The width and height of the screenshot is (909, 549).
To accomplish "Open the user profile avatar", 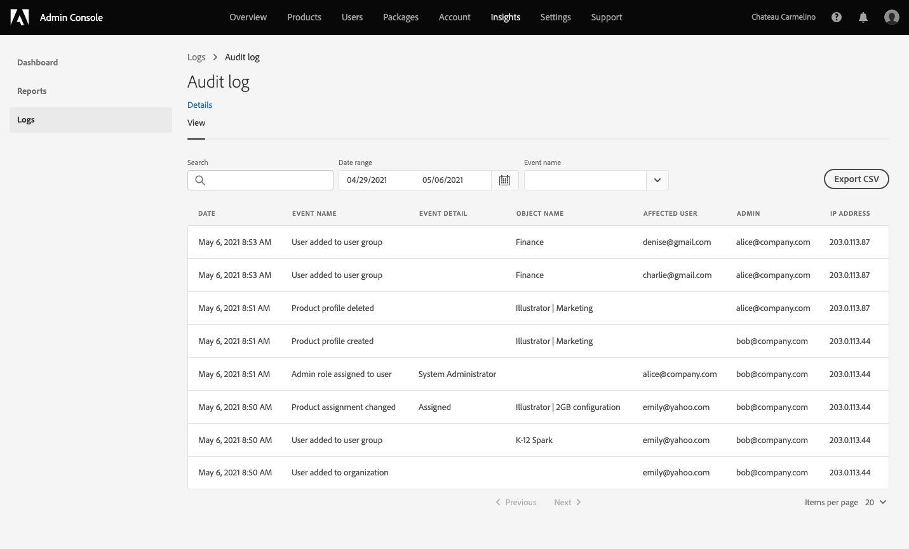I will pos(891,17).
